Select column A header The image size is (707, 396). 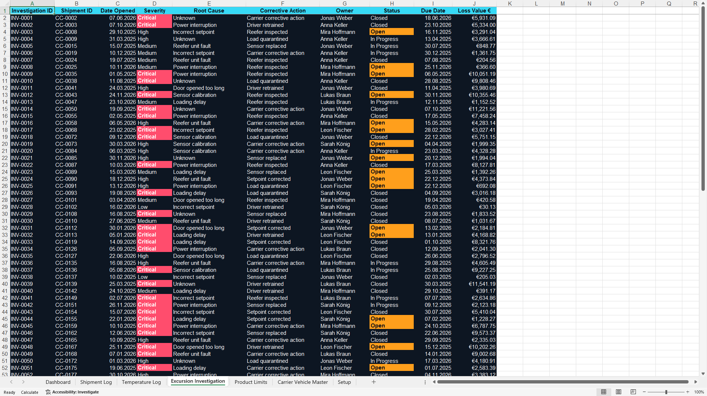tap(32, 3)
